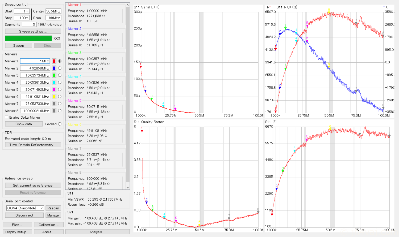Open Time Domain Reflectometry window
399x237 pixels.
33,145
